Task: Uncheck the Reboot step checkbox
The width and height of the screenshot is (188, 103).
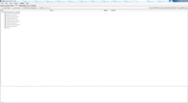Action: pos(5,28)
